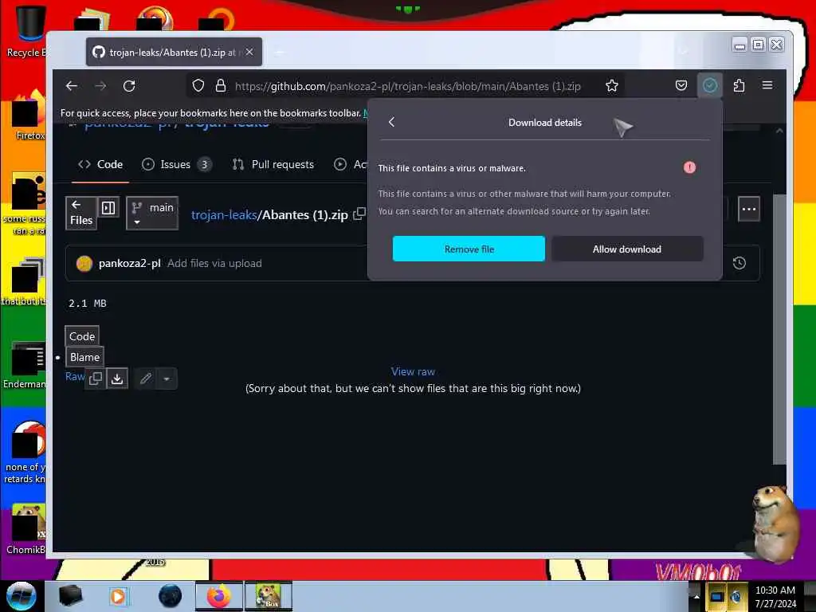Image resolution: width=816 pixels, height=612 pixels.
Task: Open the main branch dropdown
Action: [152, 214]
